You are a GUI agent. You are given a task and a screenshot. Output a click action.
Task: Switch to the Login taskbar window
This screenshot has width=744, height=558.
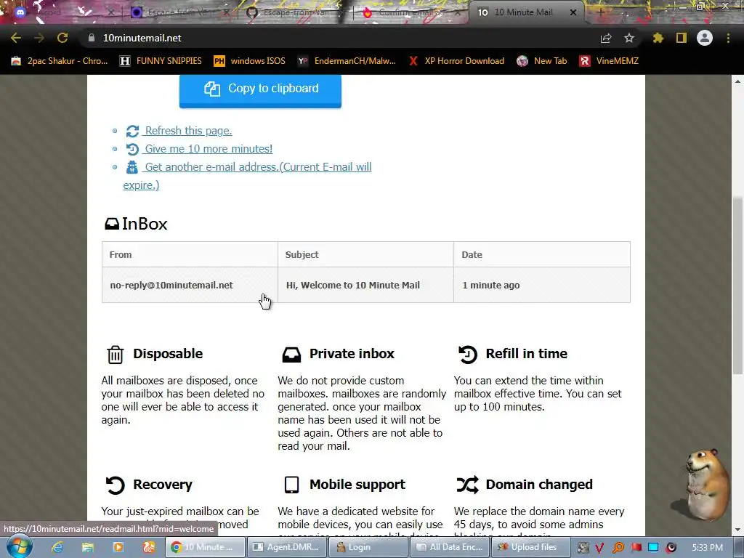point(368,547)
